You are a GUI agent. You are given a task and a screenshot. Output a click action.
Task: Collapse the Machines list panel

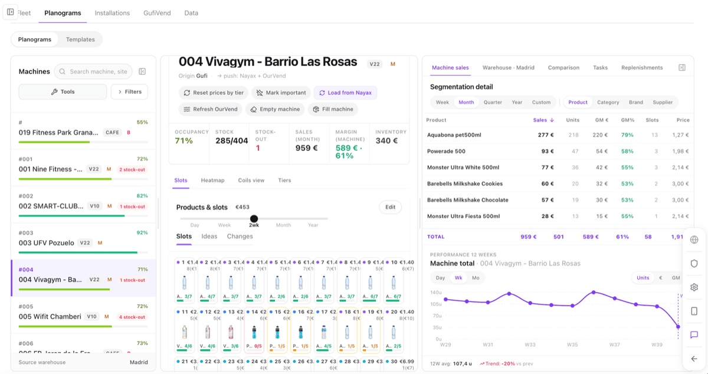(x=142, y=71)
